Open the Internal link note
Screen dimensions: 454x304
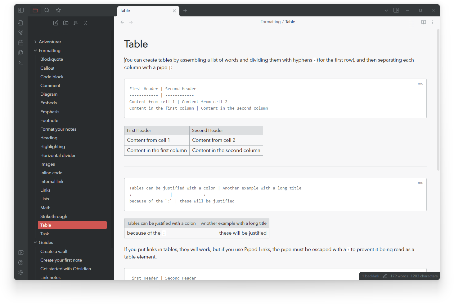[52, 181]
